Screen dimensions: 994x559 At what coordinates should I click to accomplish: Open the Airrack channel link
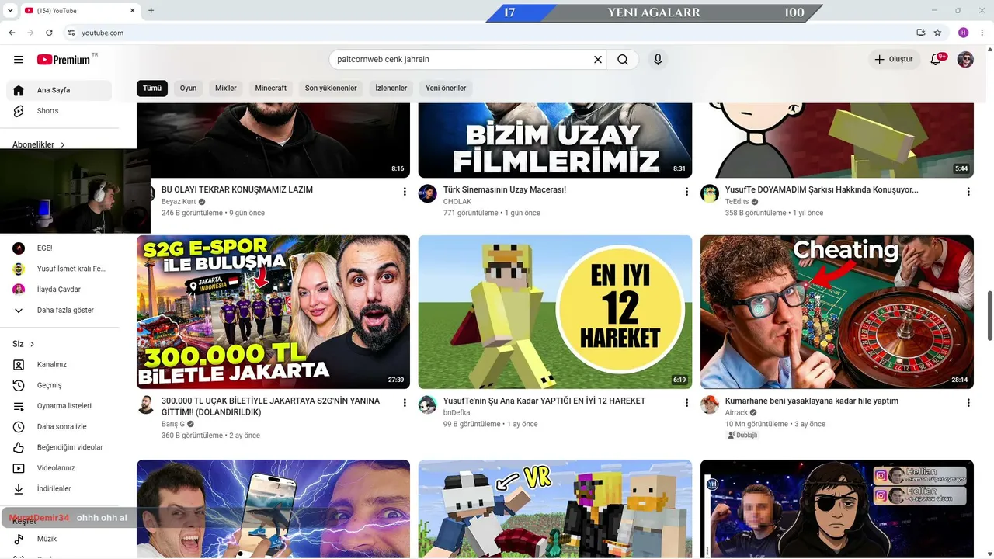(x=737, y=413)
